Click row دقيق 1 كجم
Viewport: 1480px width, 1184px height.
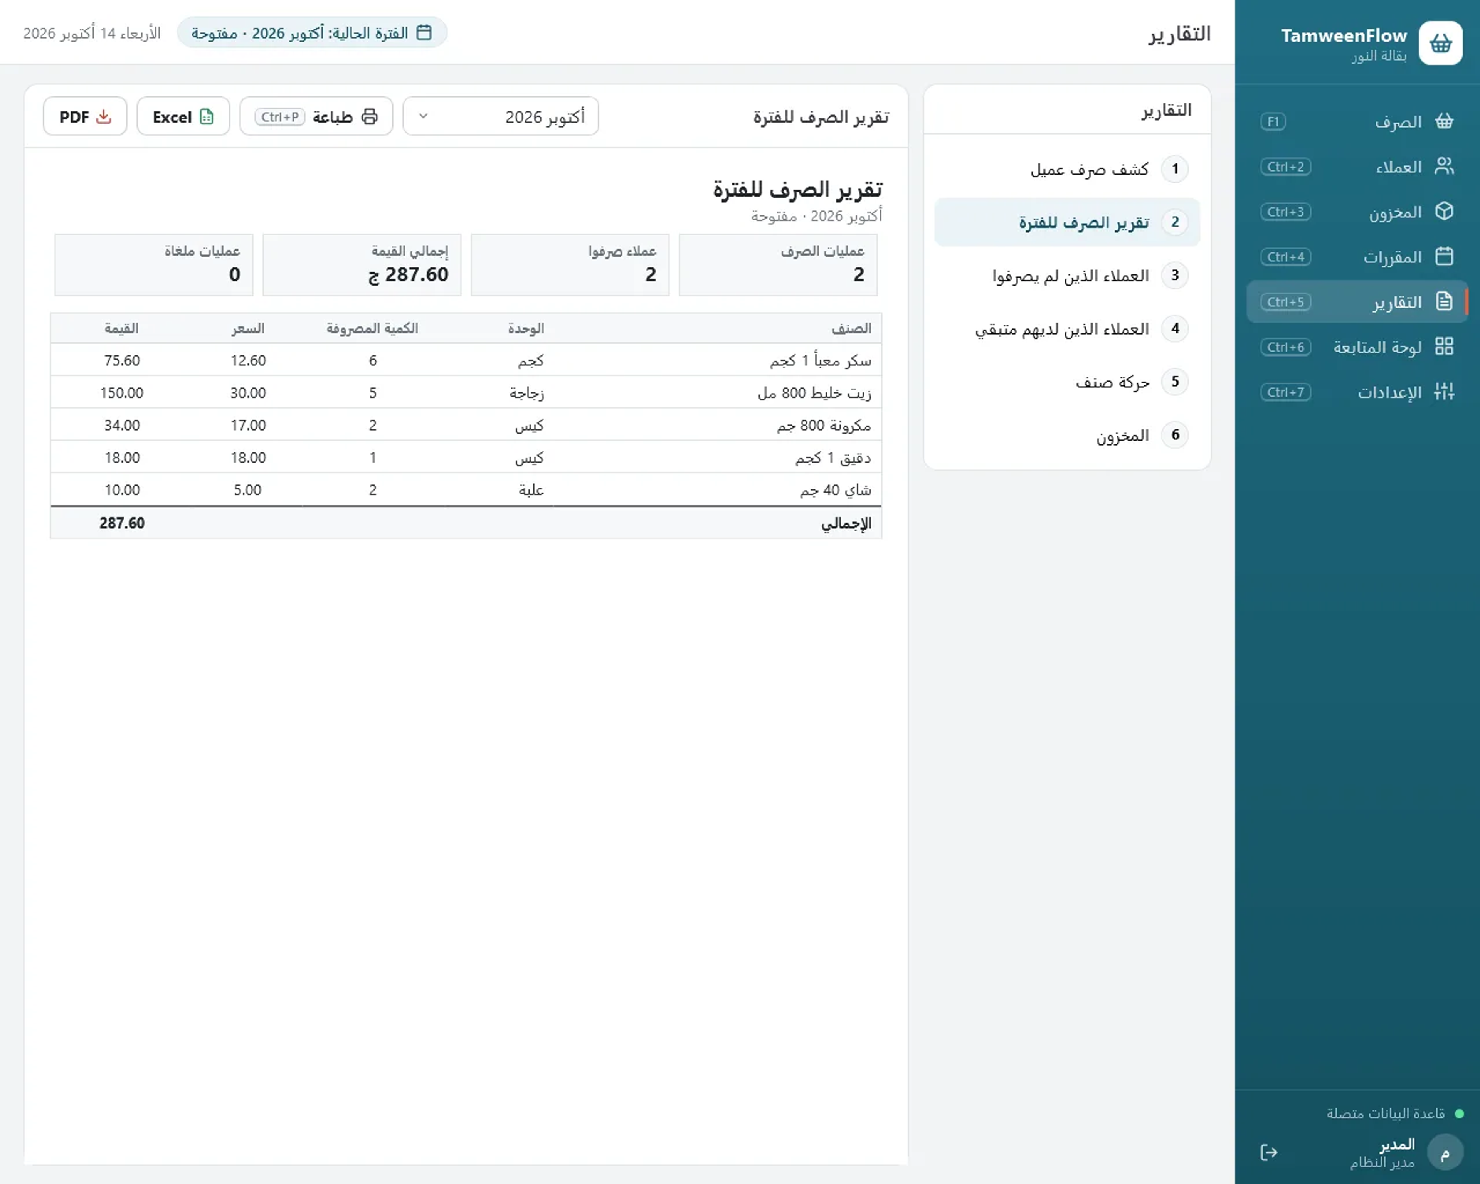(x=466, y=457)
